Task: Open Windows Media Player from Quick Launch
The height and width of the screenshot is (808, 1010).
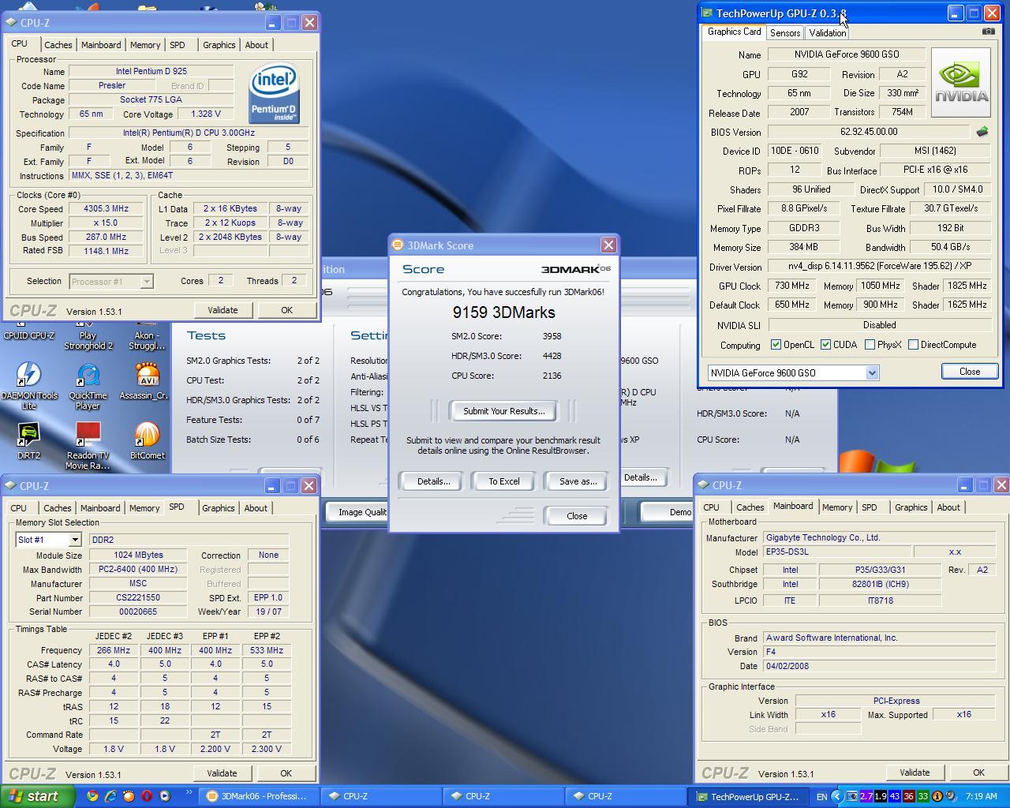Action: [165, 796]
